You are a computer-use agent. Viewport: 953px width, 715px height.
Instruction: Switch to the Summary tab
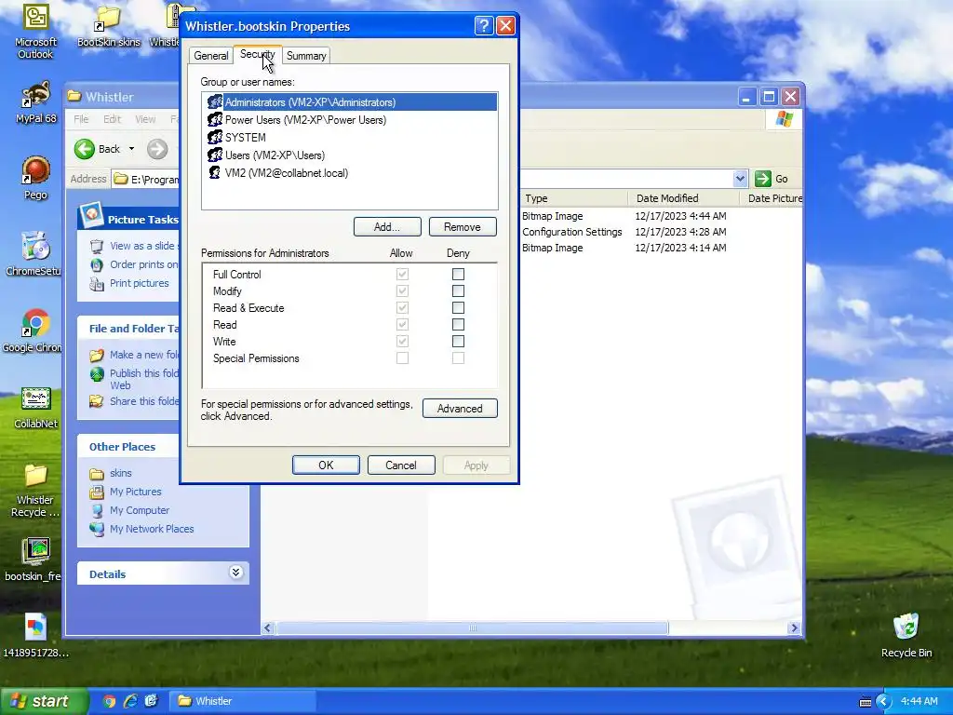(x=305, y=55)
